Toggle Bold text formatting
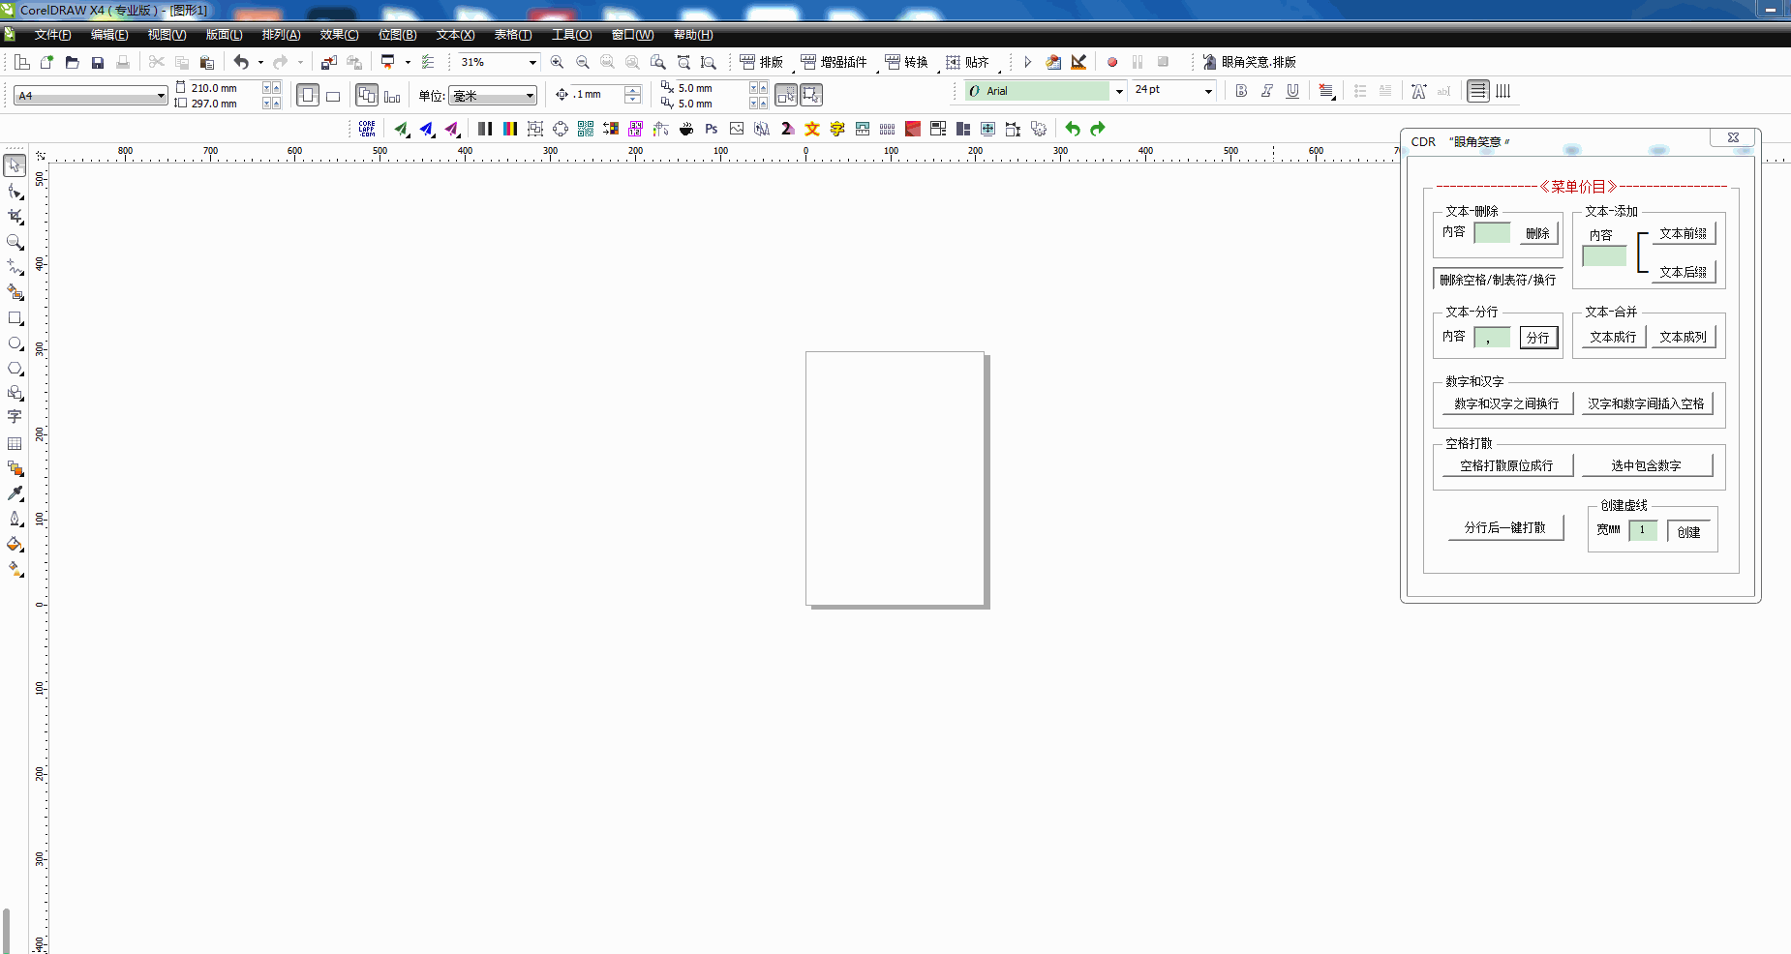The width and height of the screenshot is (1791, 954). 1241,91
